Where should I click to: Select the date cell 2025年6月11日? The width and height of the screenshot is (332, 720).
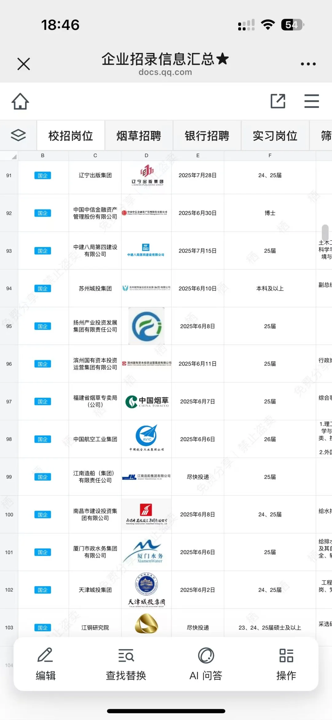coord(198,364)
